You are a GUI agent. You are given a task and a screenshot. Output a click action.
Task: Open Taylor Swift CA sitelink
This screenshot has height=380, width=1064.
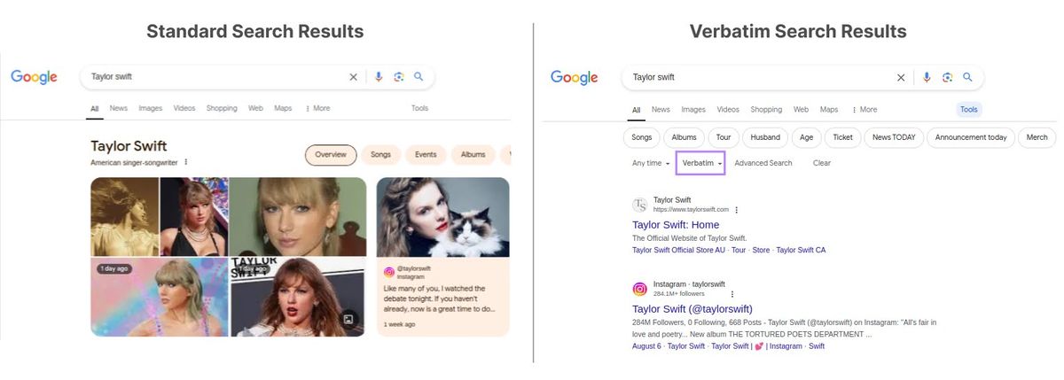801,250
